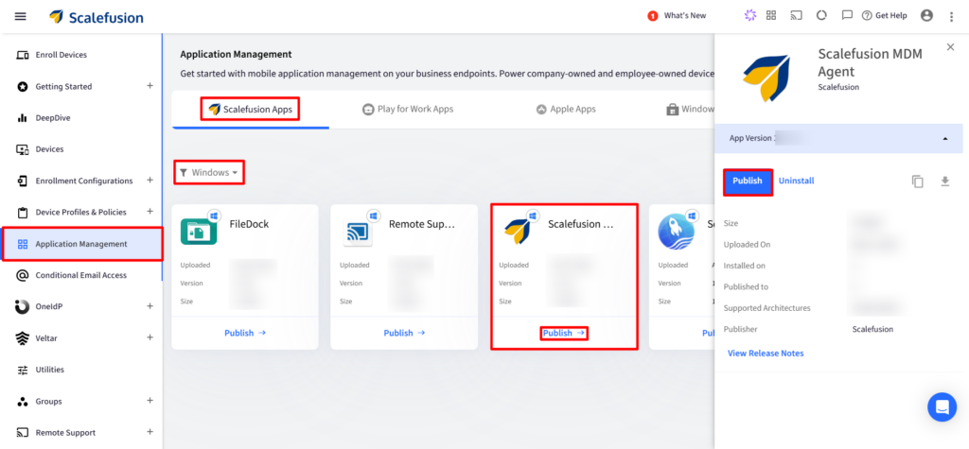The height and width of the screenshot is (449, 969).
Task: Expand OneIdP plus icon
Action: click(150, 306)
